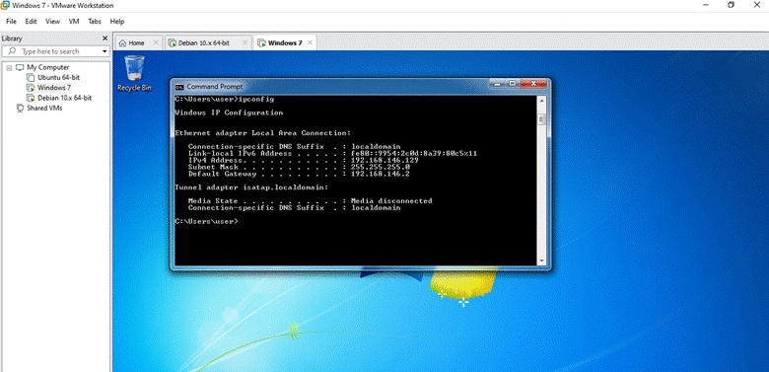Open the File menu
The width and height of the screenshot is (769, 372).
[x=11, y=22]
